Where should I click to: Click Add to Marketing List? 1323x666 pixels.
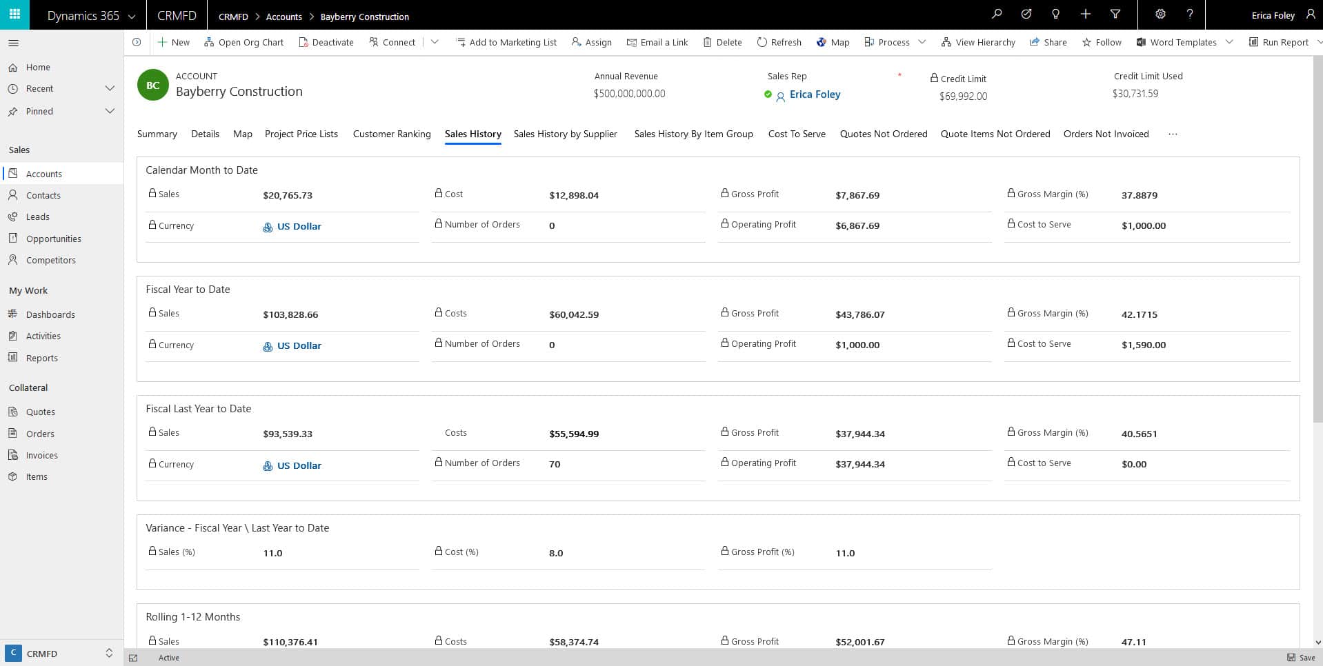[506, 42]
